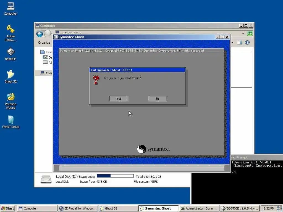Open the view options dropdown arrow next to preview pane

[x=232, y=43]
